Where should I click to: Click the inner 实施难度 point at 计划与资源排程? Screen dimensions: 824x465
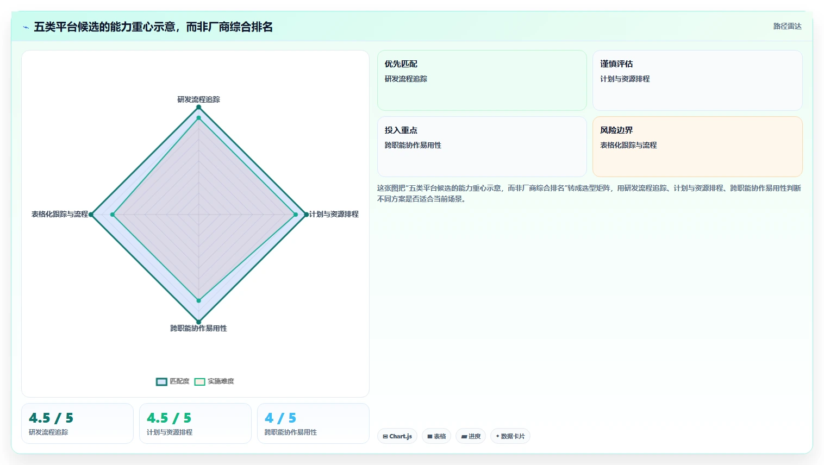(x=296, y=215)
